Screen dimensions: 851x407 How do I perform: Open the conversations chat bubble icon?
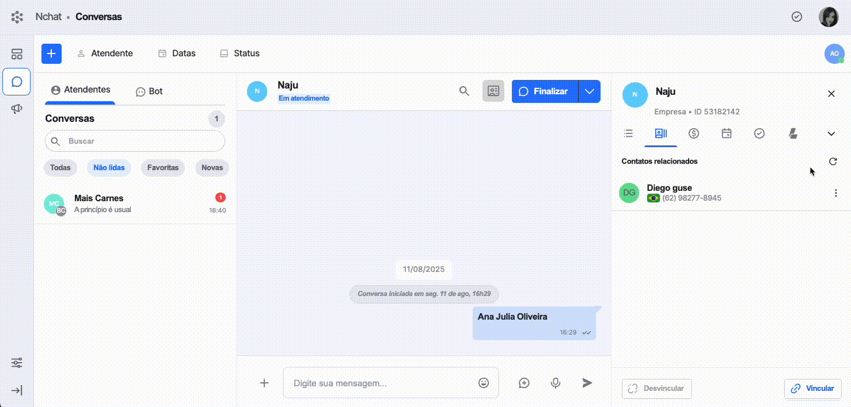click(17, 82)
